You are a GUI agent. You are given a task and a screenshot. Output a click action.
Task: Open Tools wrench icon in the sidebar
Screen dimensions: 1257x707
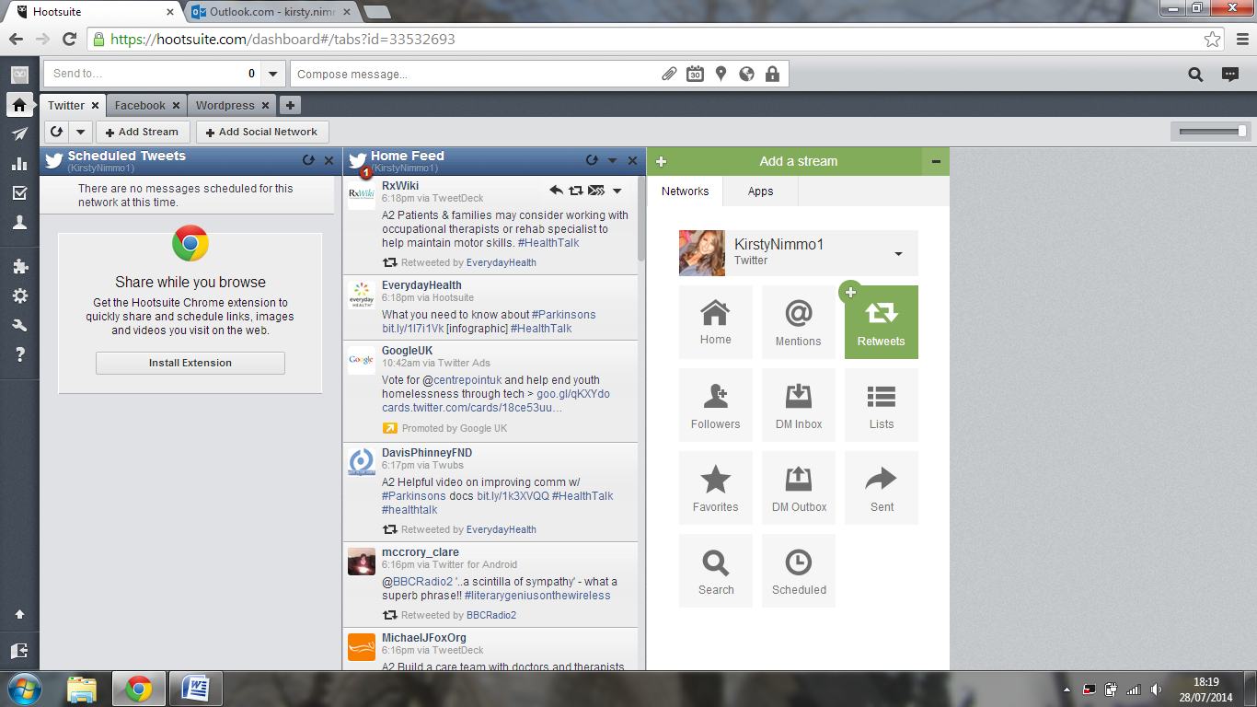(x=19, y=326)
